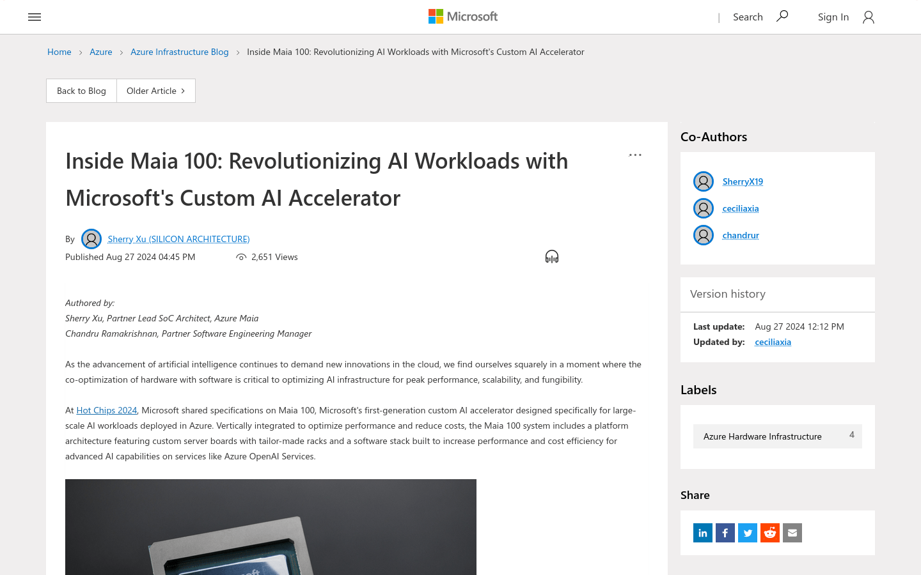Open Sherry Xu (SILICON ARCHITECTURE) profile link
This screenshot has width=921, height=575.
(x=178, y=239)
